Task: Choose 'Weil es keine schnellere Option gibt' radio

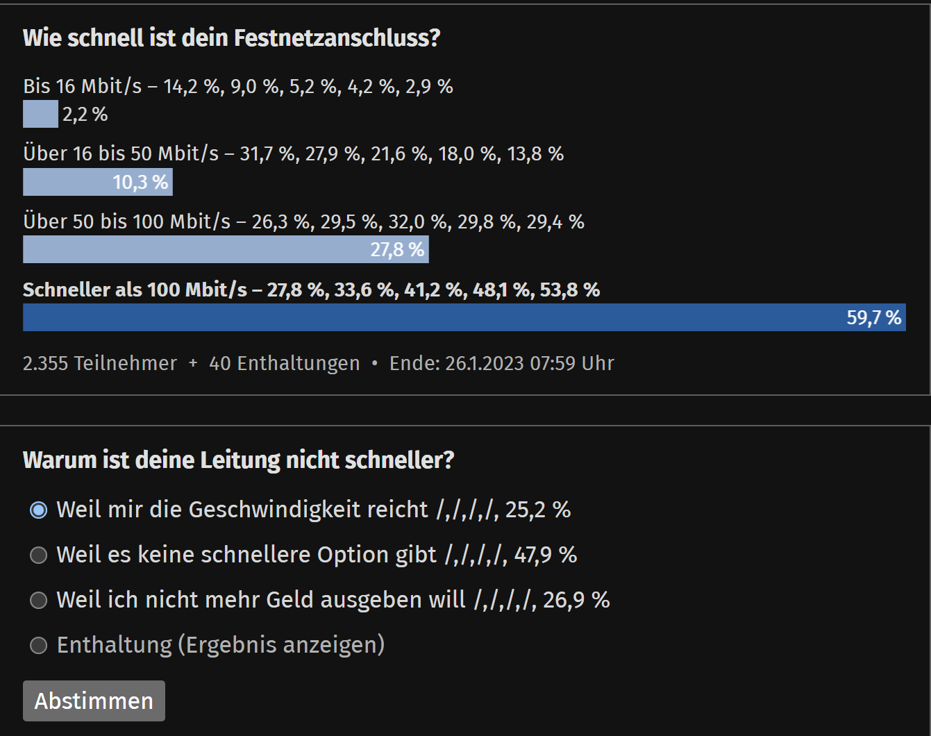Action: click(39, 555)
